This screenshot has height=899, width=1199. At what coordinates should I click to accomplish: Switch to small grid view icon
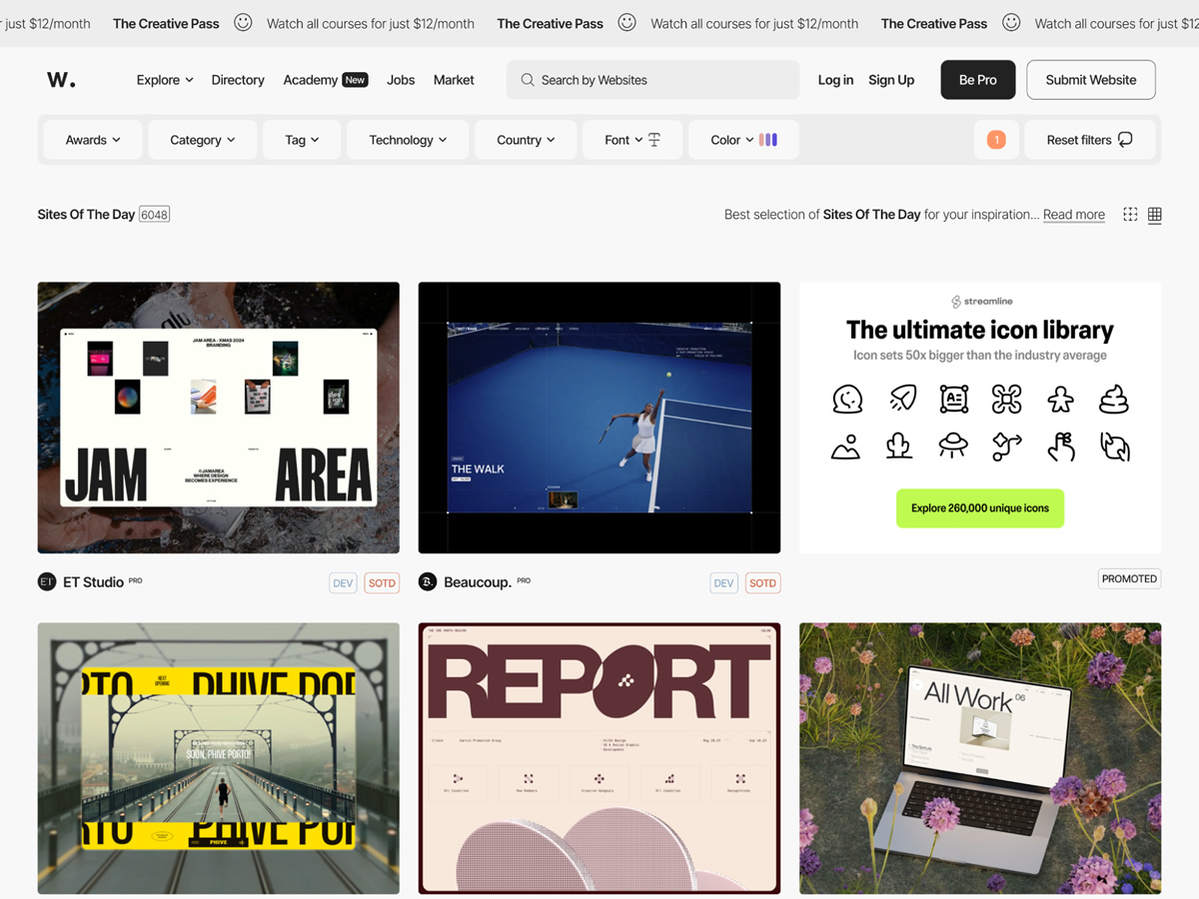click(x=1130, y=215)
